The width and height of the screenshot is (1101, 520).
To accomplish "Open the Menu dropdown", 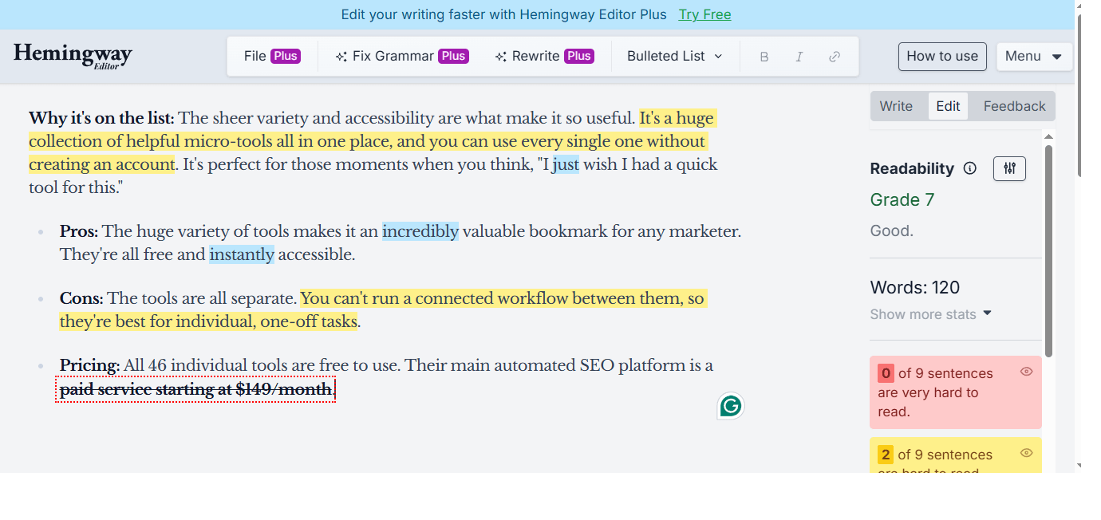I will [1034, 57].
